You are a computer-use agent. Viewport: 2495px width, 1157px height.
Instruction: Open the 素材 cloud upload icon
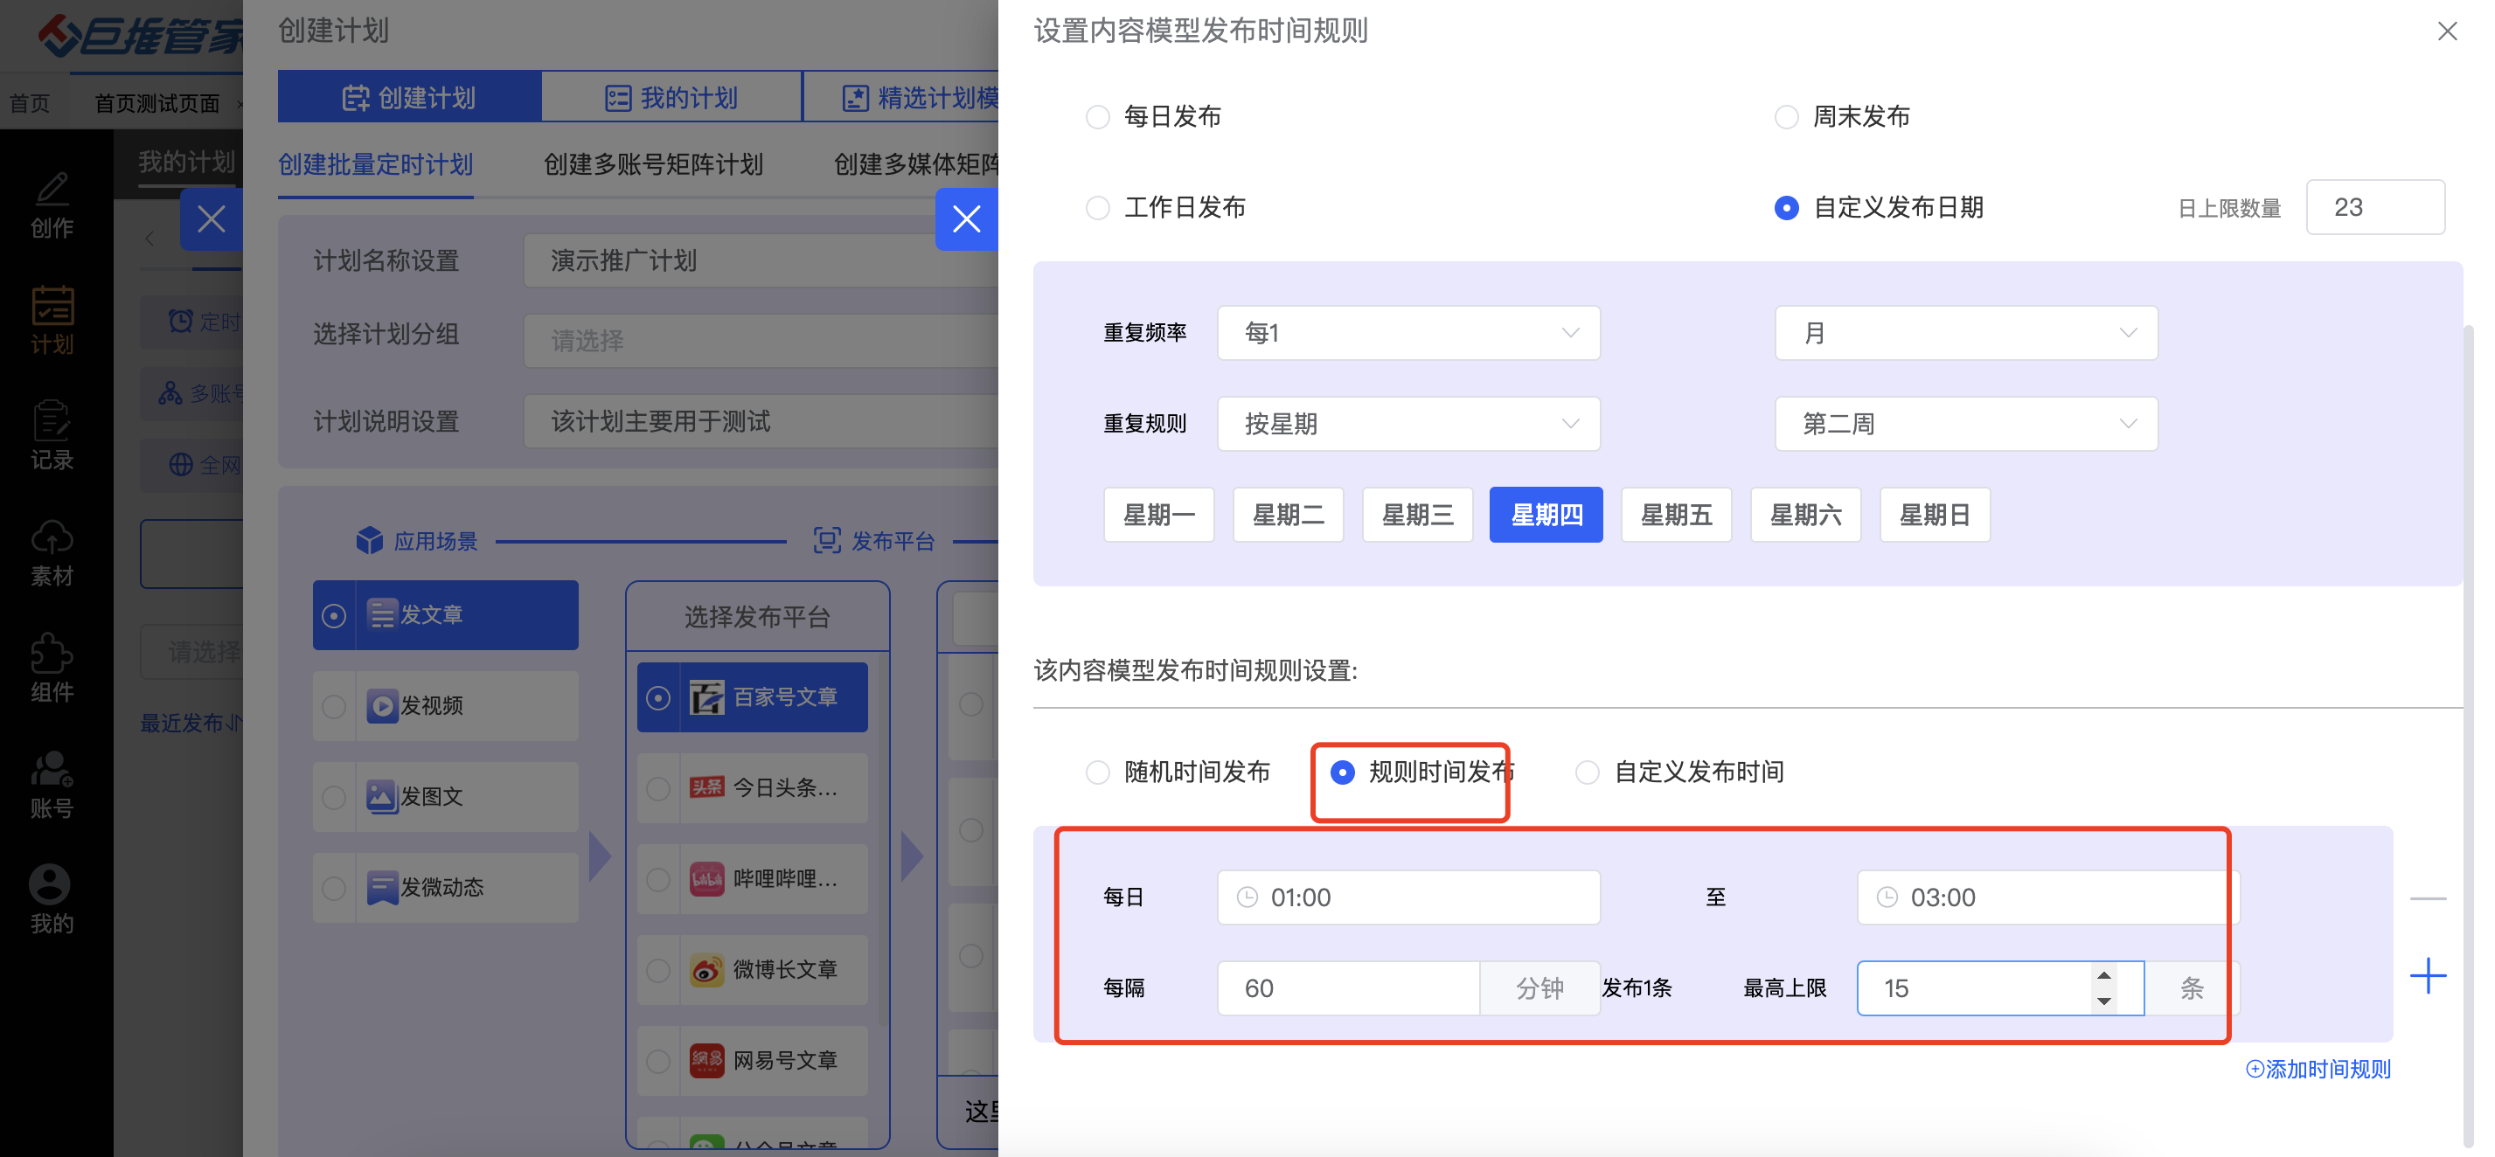(x=52, y=537)
